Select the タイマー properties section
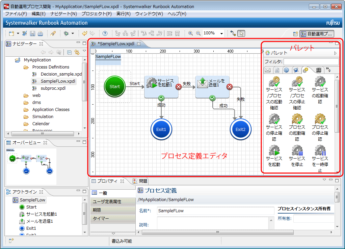Image resolution: width=345 pixels, height=249 pixels. [x=113, y=218]
